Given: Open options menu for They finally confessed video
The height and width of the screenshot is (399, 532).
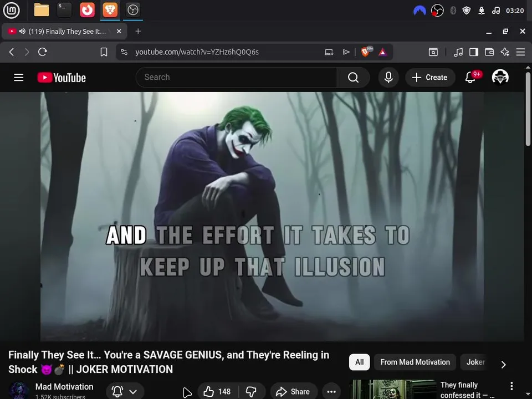Looking at the screenshot, I should pos(511,386).
